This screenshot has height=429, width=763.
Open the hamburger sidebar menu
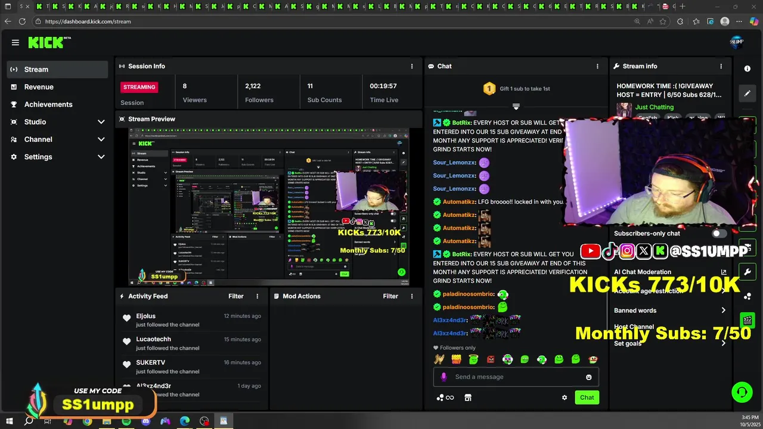click(x=15, y=42)
